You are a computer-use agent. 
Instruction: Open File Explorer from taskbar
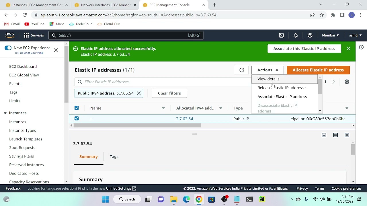pos(174,199)
